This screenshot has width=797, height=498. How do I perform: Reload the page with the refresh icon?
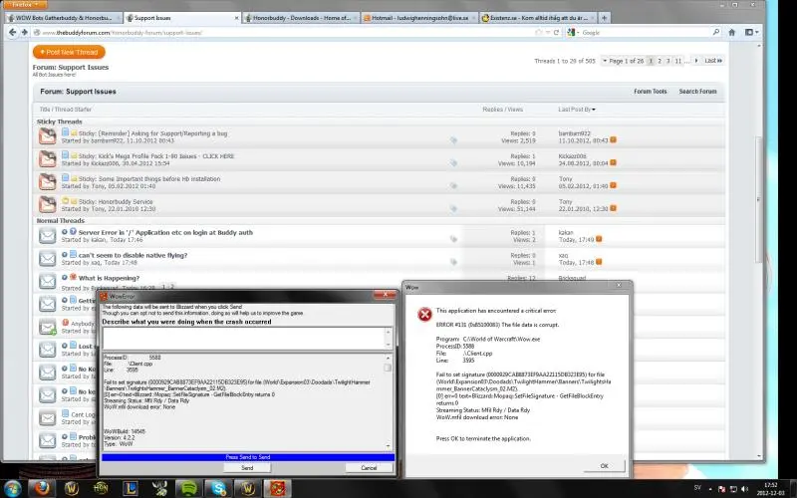click(556, 32)
